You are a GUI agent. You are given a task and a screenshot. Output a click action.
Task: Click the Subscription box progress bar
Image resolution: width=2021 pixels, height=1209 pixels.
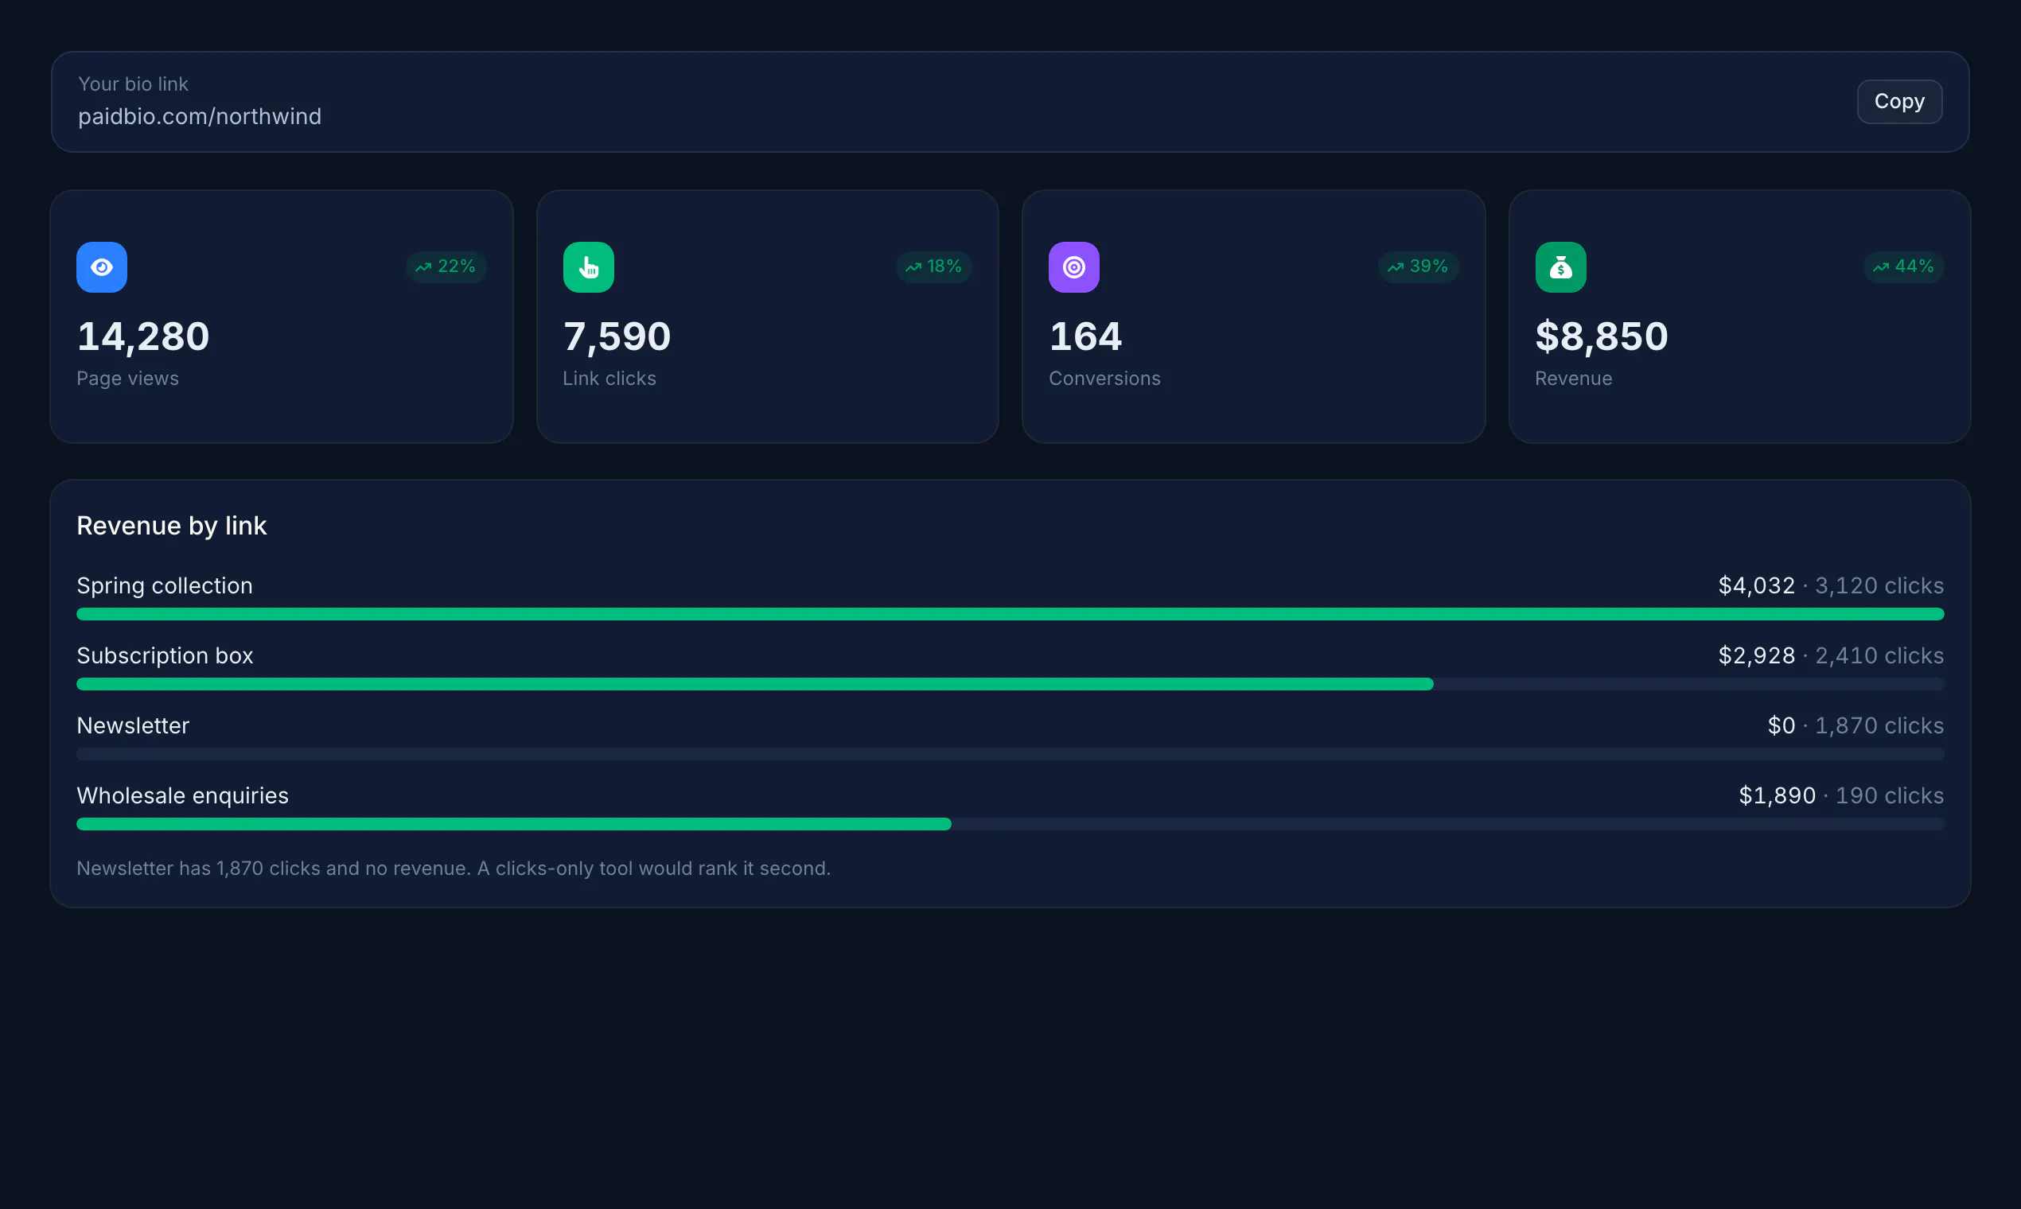(x=1010, y=684)
